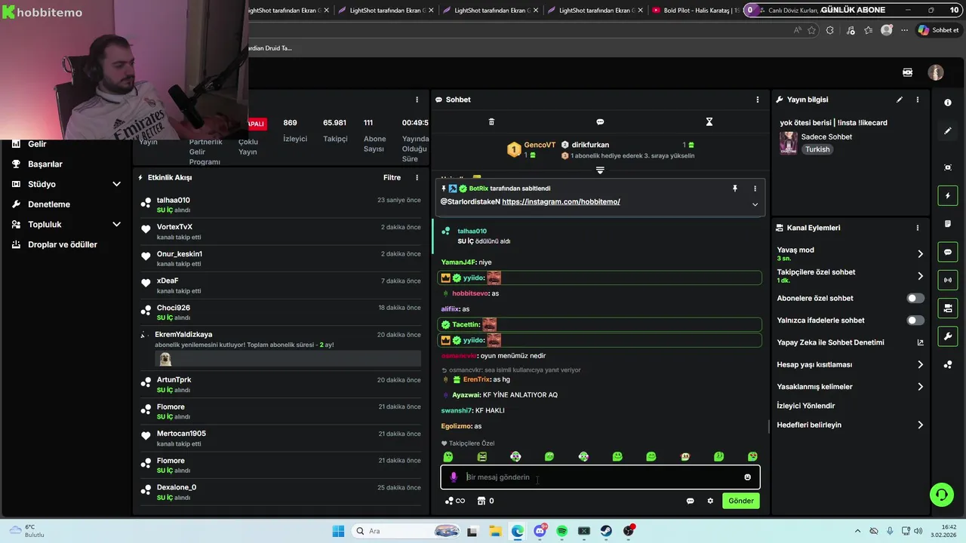Viewport: 966px width, 543px height.
Task: Click the chat bubble icon in right sidebar
Action: [948, 252]
